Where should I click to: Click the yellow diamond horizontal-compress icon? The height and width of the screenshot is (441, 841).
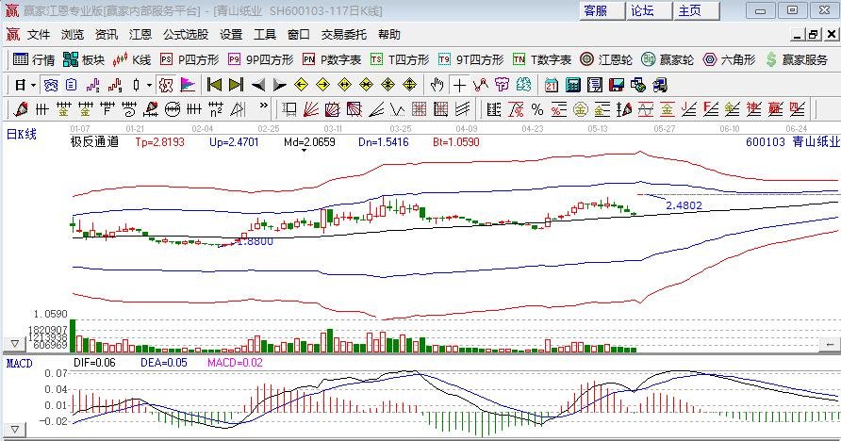pos(367,85)
